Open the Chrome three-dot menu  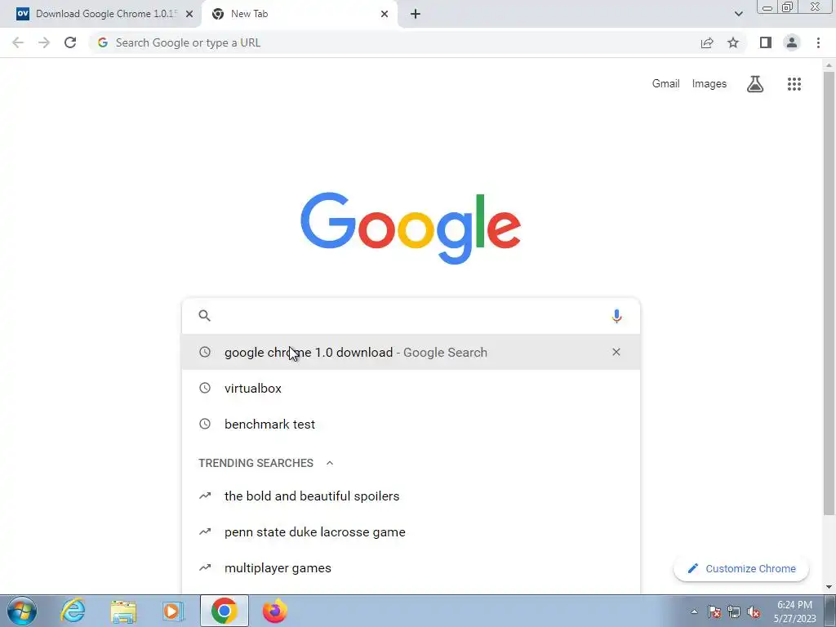pyautogui.click(x=818, y=42)
